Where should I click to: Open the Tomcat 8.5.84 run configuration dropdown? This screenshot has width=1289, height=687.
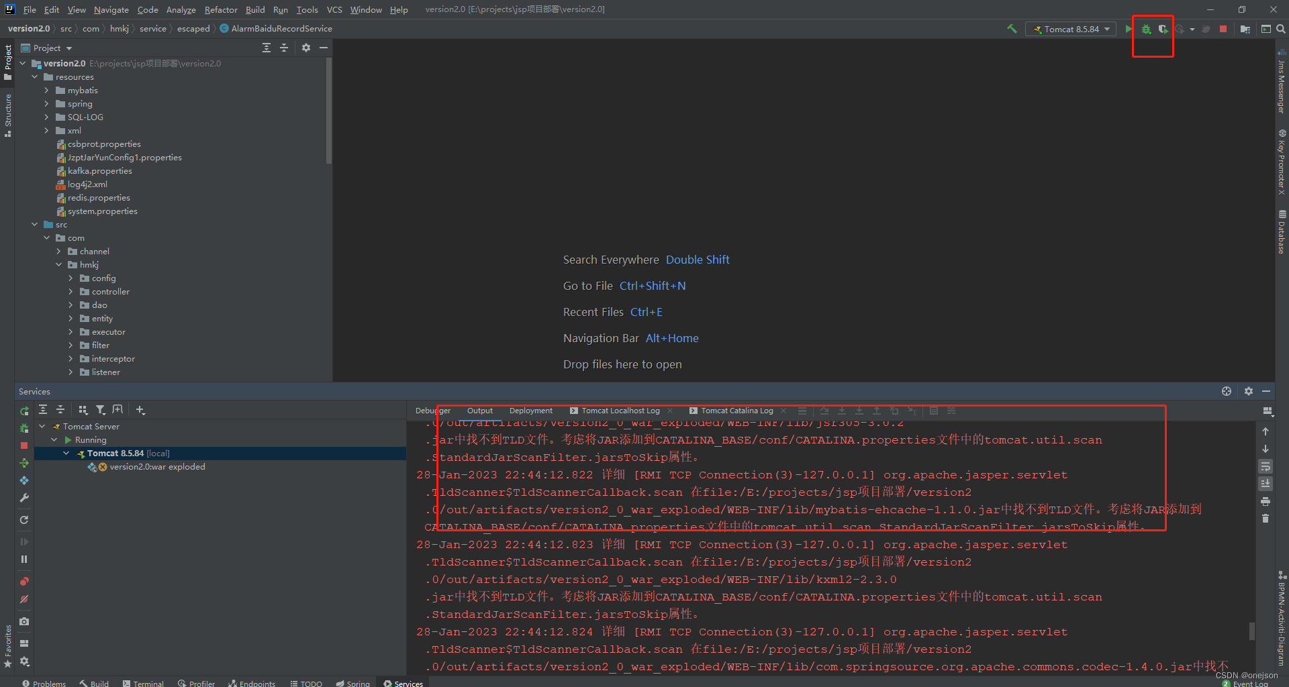tap(1071, 29)
